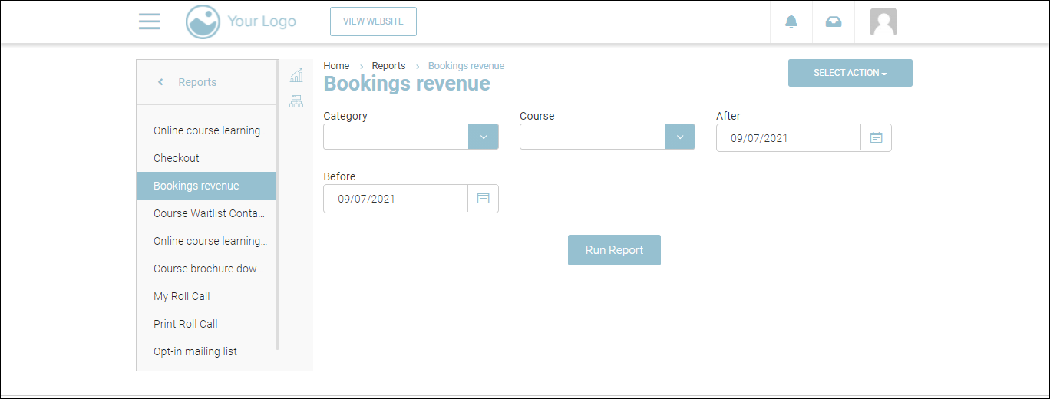Select the hierarchy structure icon in sidebar strip

(296, 101)
